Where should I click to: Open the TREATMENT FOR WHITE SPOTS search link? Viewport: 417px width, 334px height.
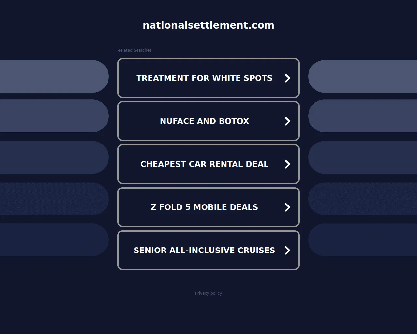pyautogui.click(x=204, y=78)
